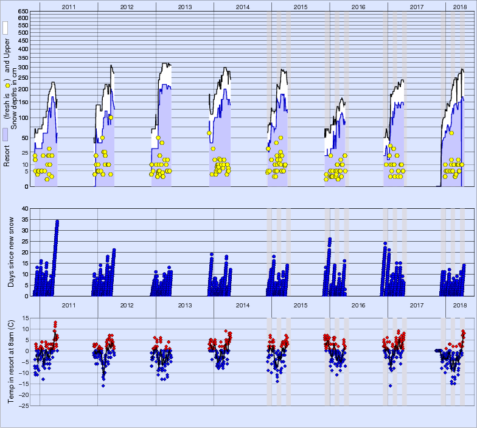Viewport: 477px width, 428px height.
Task: Click the 40 tick on days axis
Action: pos(25,208)
